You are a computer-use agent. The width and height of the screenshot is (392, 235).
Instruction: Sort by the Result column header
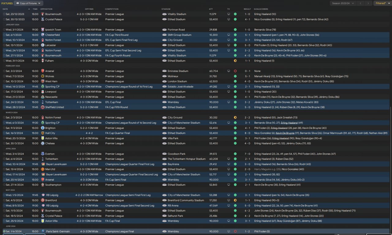coord(247,9)
